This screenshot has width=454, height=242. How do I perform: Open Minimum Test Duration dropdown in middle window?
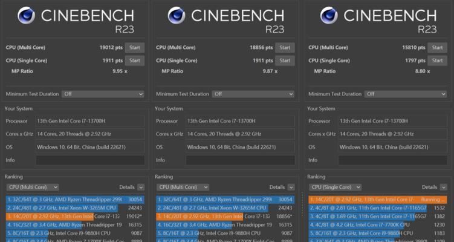(253, 94)
